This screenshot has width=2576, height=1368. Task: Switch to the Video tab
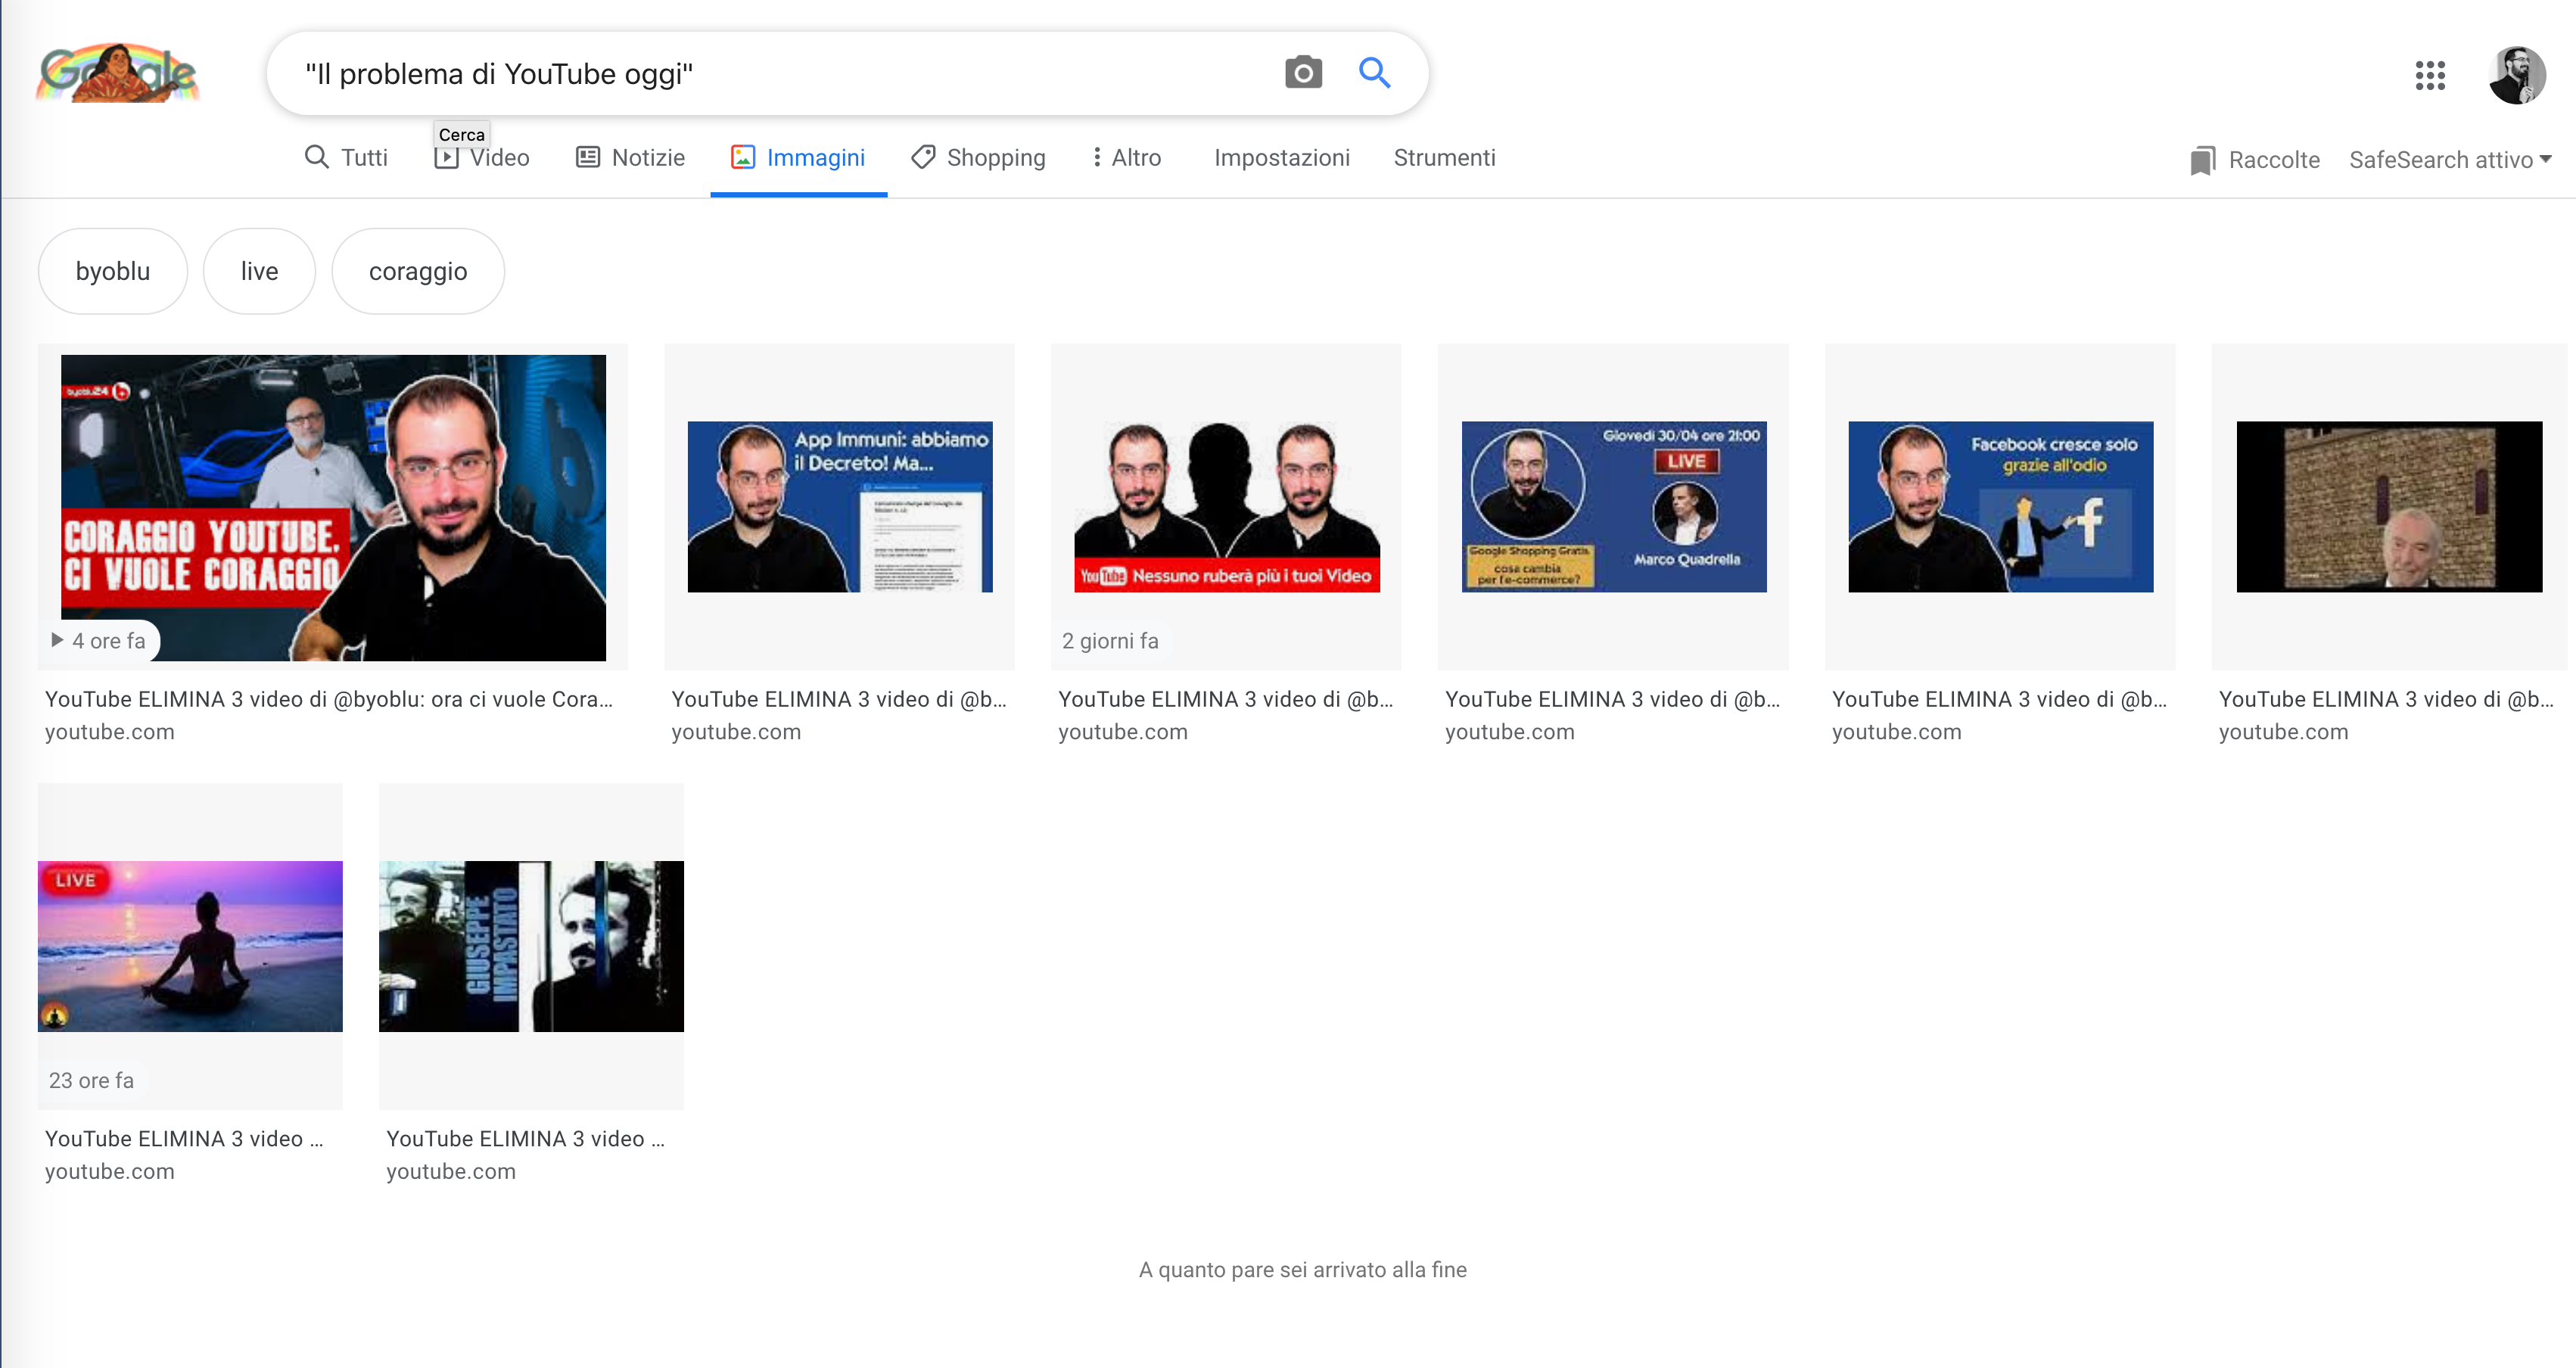coord(482,158)
